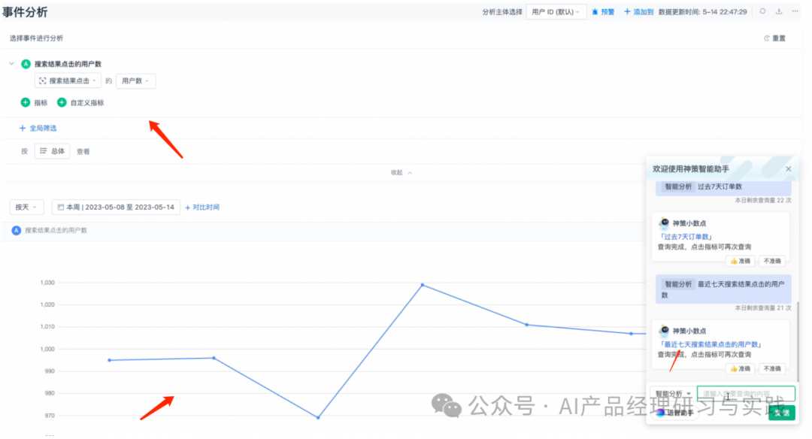The image size is (812, 439).
Task: Click green plus icon for 自定义指标
Action: [62, 102]
